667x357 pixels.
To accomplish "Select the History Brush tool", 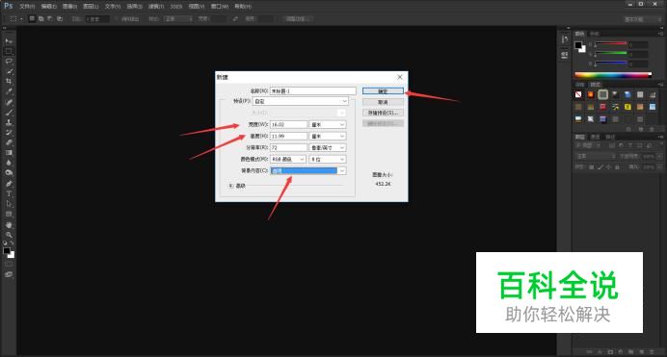I will pyautogui.click(x=9, y=133).
